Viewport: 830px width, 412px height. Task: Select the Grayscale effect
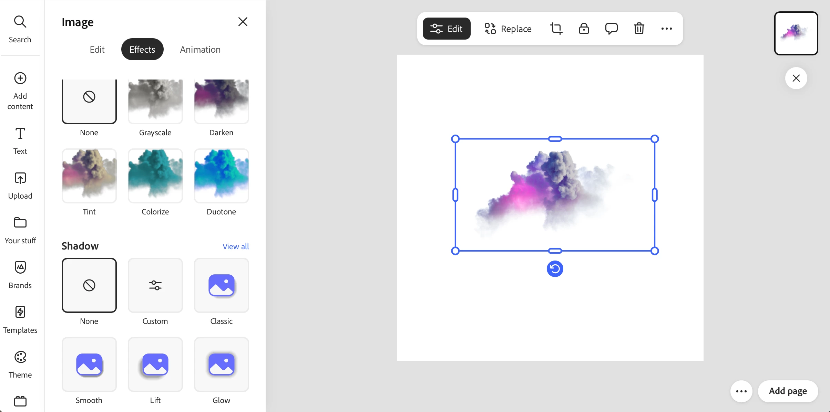[155, 102]
